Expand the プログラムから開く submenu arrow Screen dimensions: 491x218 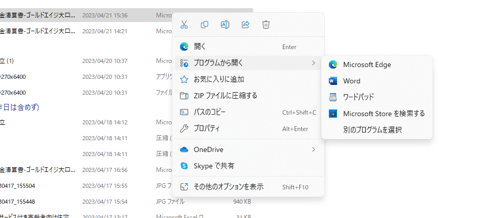coord(313,63)
